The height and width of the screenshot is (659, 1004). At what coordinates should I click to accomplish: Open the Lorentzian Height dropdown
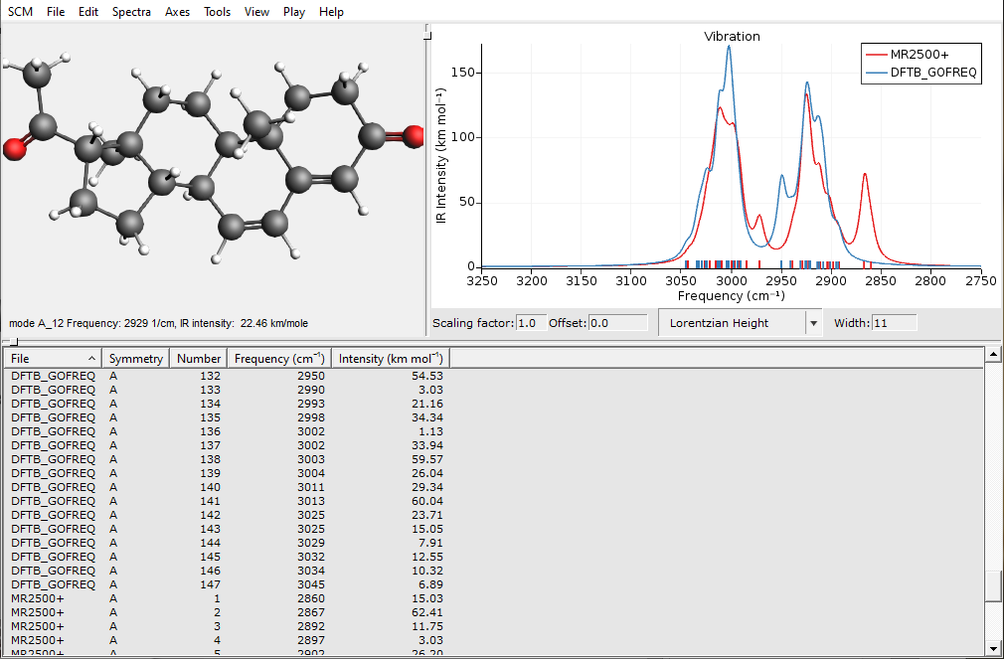tap(740, 323)
